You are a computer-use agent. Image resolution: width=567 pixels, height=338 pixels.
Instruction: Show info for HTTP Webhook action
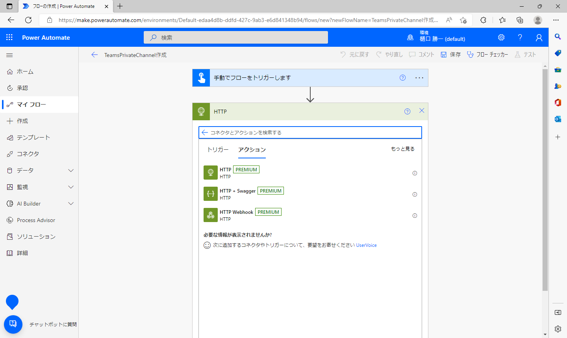[415, 216]
